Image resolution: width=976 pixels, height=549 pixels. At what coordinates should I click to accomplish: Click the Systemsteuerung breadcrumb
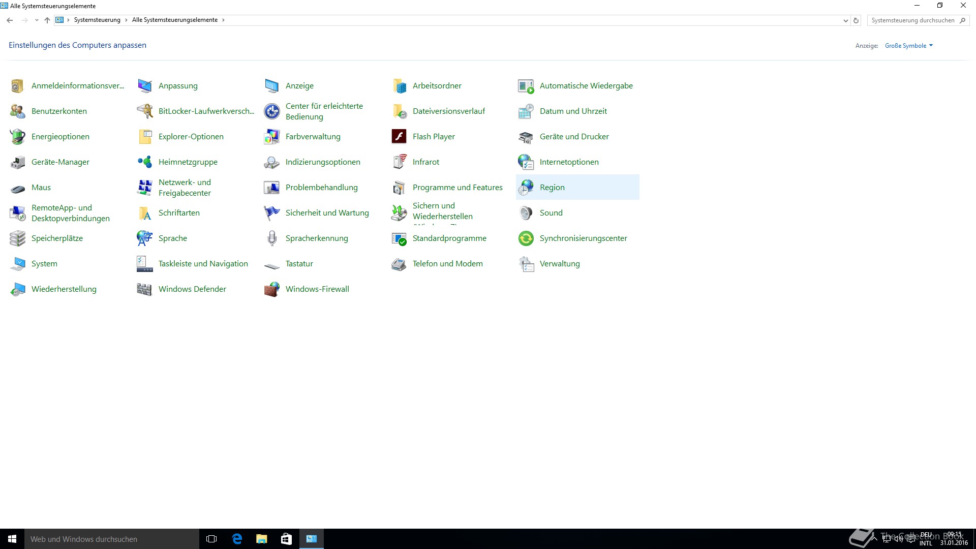coord(97,20)
